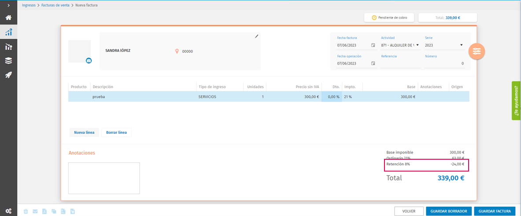Open the stacked layers sidebar icon

pos(9,61)
